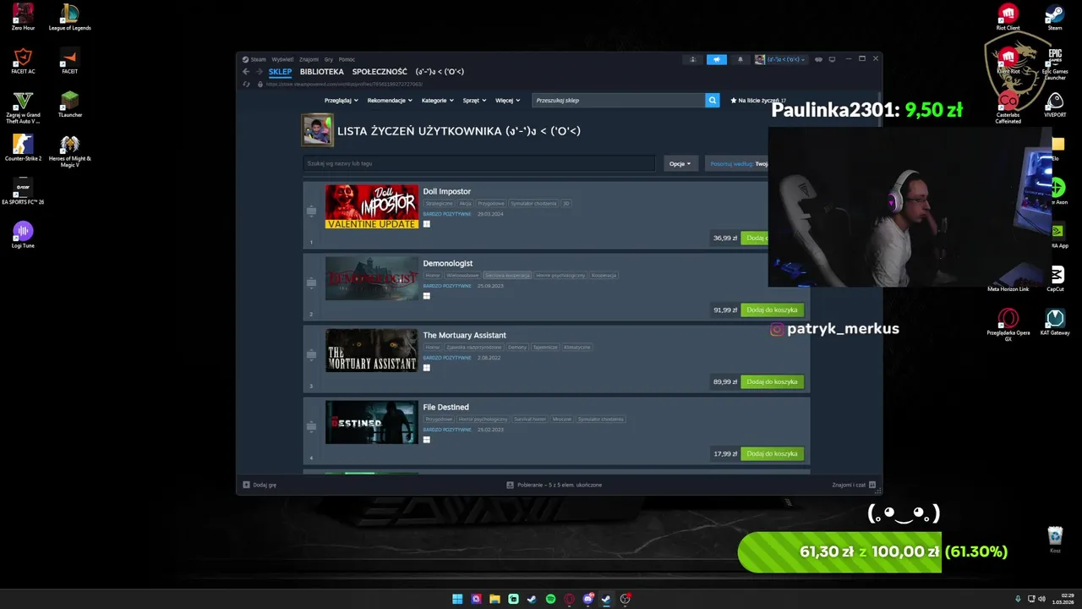Open Przeglądarka Opera GX desktop icon

(1008, 325)
